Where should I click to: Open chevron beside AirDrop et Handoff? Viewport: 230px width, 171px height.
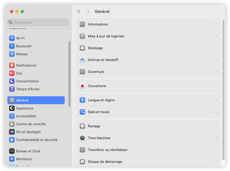(216, 60)
